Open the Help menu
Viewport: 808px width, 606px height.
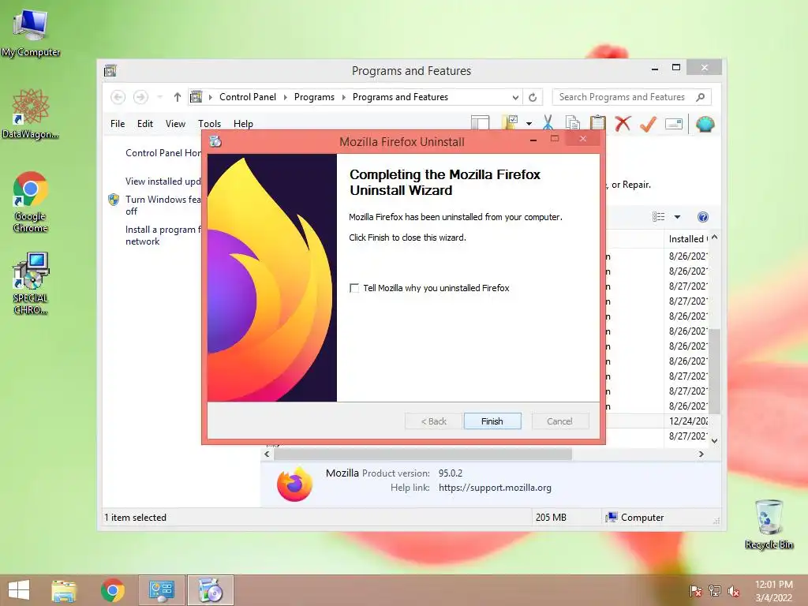(243, 124)
